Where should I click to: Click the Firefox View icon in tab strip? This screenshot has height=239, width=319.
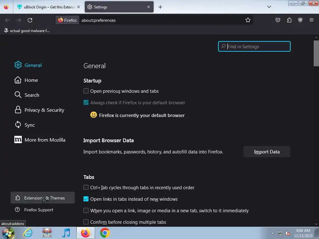tap(6, 7)
